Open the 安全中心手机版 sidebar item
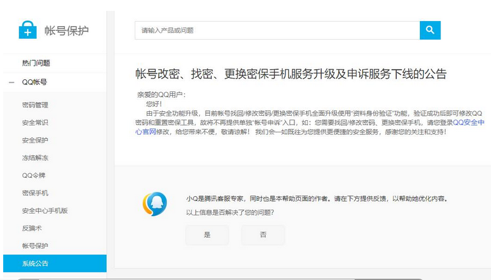This screenshot has width=491, height=280. coord(45,211)
